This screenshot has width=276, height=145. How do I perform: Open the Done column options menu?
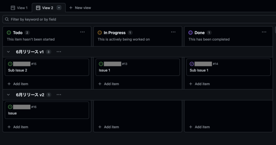coord(264,32)
